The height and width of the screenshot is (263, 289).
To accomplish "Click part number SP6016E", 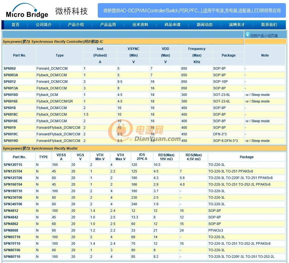I will (x=11, y=101).
